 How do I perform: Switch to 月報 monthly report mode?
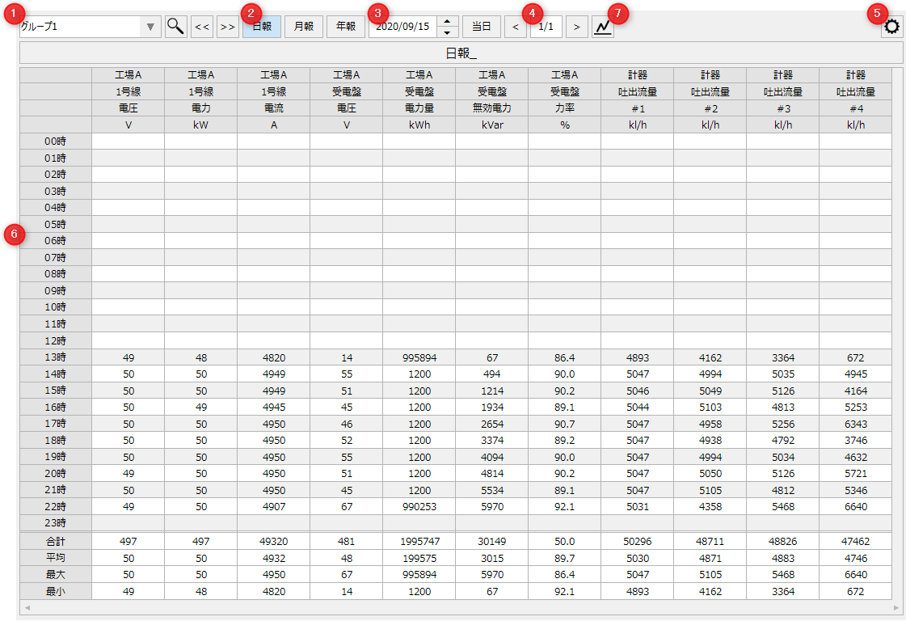[303, 26]
